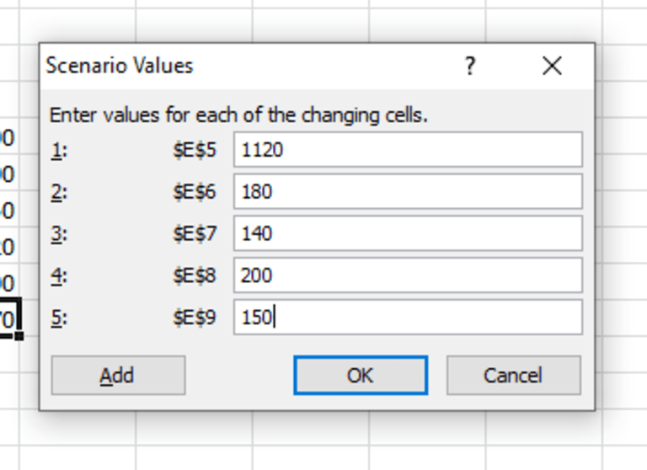Click the "4:" row label
647x470 pixels.
click(x=59, y=276)
